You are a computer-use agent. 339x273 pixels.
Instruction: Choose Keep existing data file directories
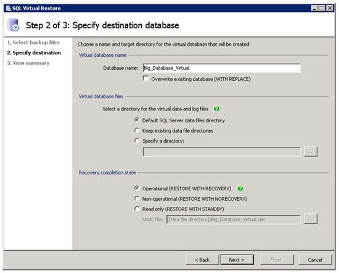point(137,130)
